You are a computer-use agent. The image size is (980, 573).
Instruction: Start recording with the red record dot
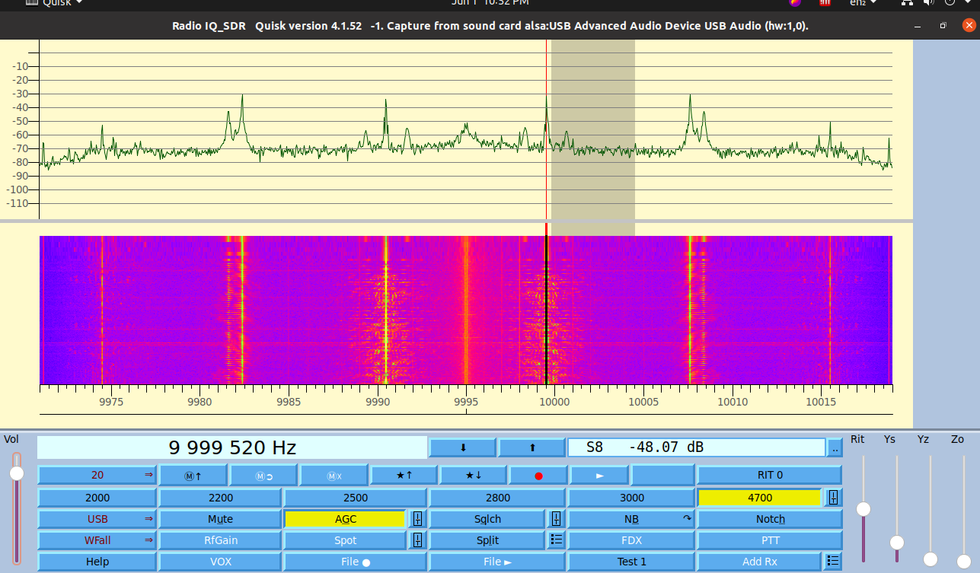point(538,474)
